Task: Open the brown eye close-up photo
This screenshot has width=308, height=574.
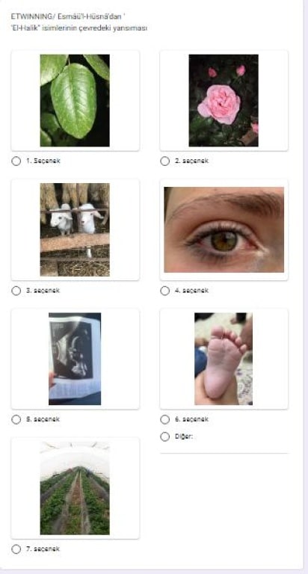Action: (224, 229)
